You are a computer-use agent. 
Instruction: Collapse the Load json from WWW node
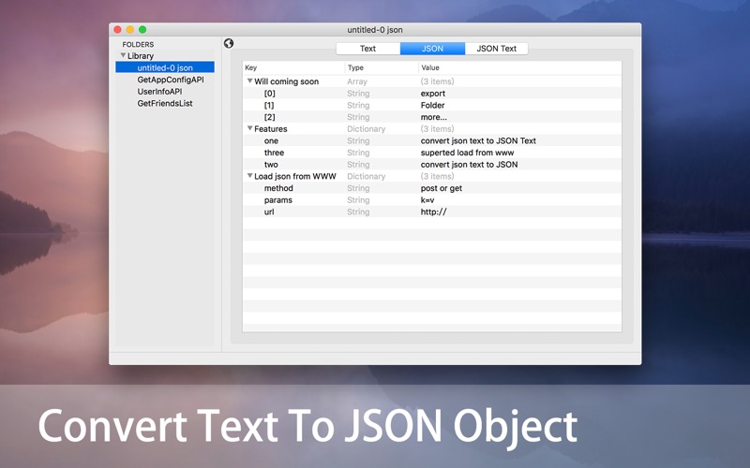coord(249,176)
